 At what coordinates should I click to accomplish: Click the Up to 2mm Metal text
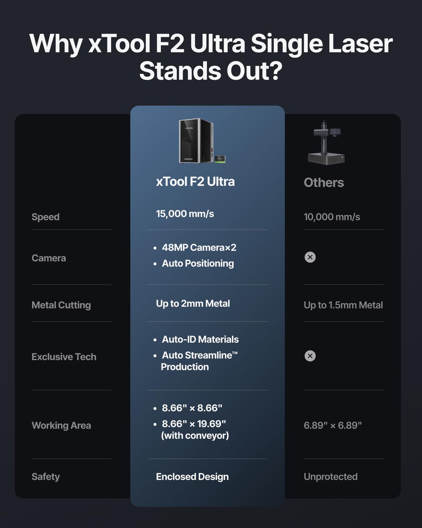193,303
